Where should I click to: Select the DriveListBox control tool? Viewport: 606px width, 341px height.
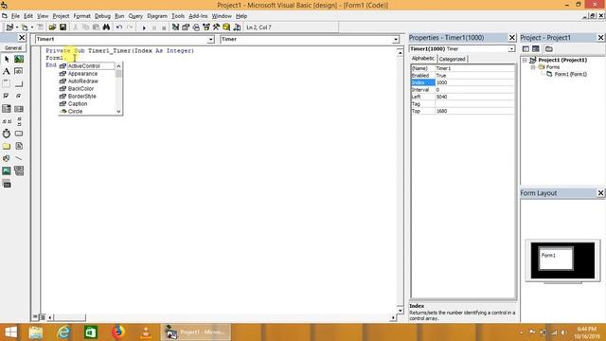pos(19,134)
